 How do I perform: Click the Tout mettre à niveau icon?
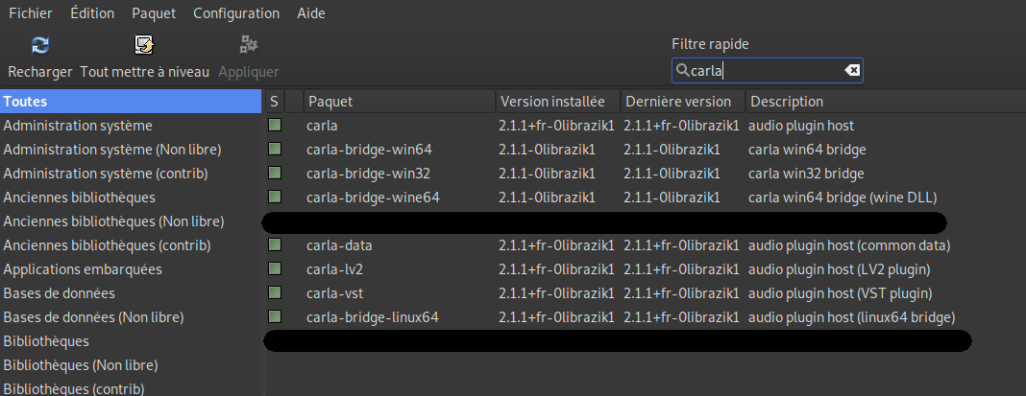point(145,44)
